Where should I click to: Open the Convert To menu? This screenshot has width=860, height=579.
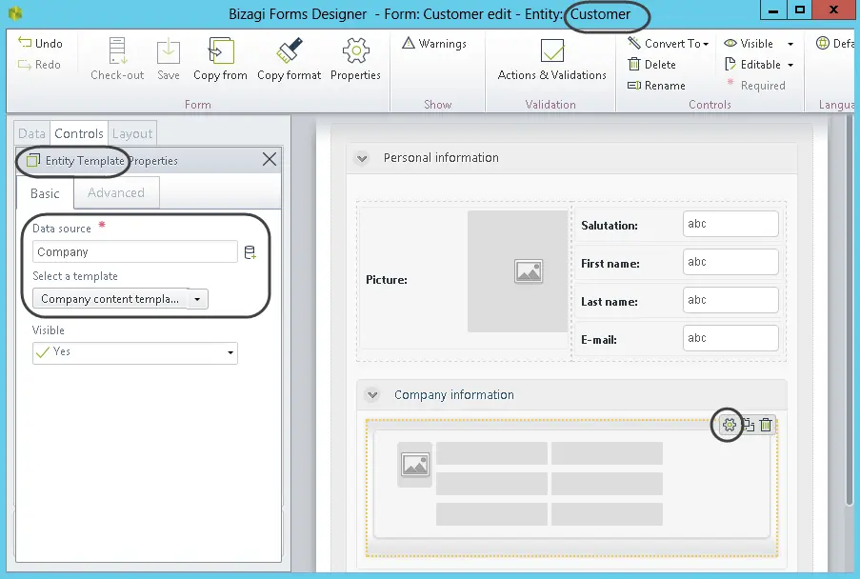(668, 43)
